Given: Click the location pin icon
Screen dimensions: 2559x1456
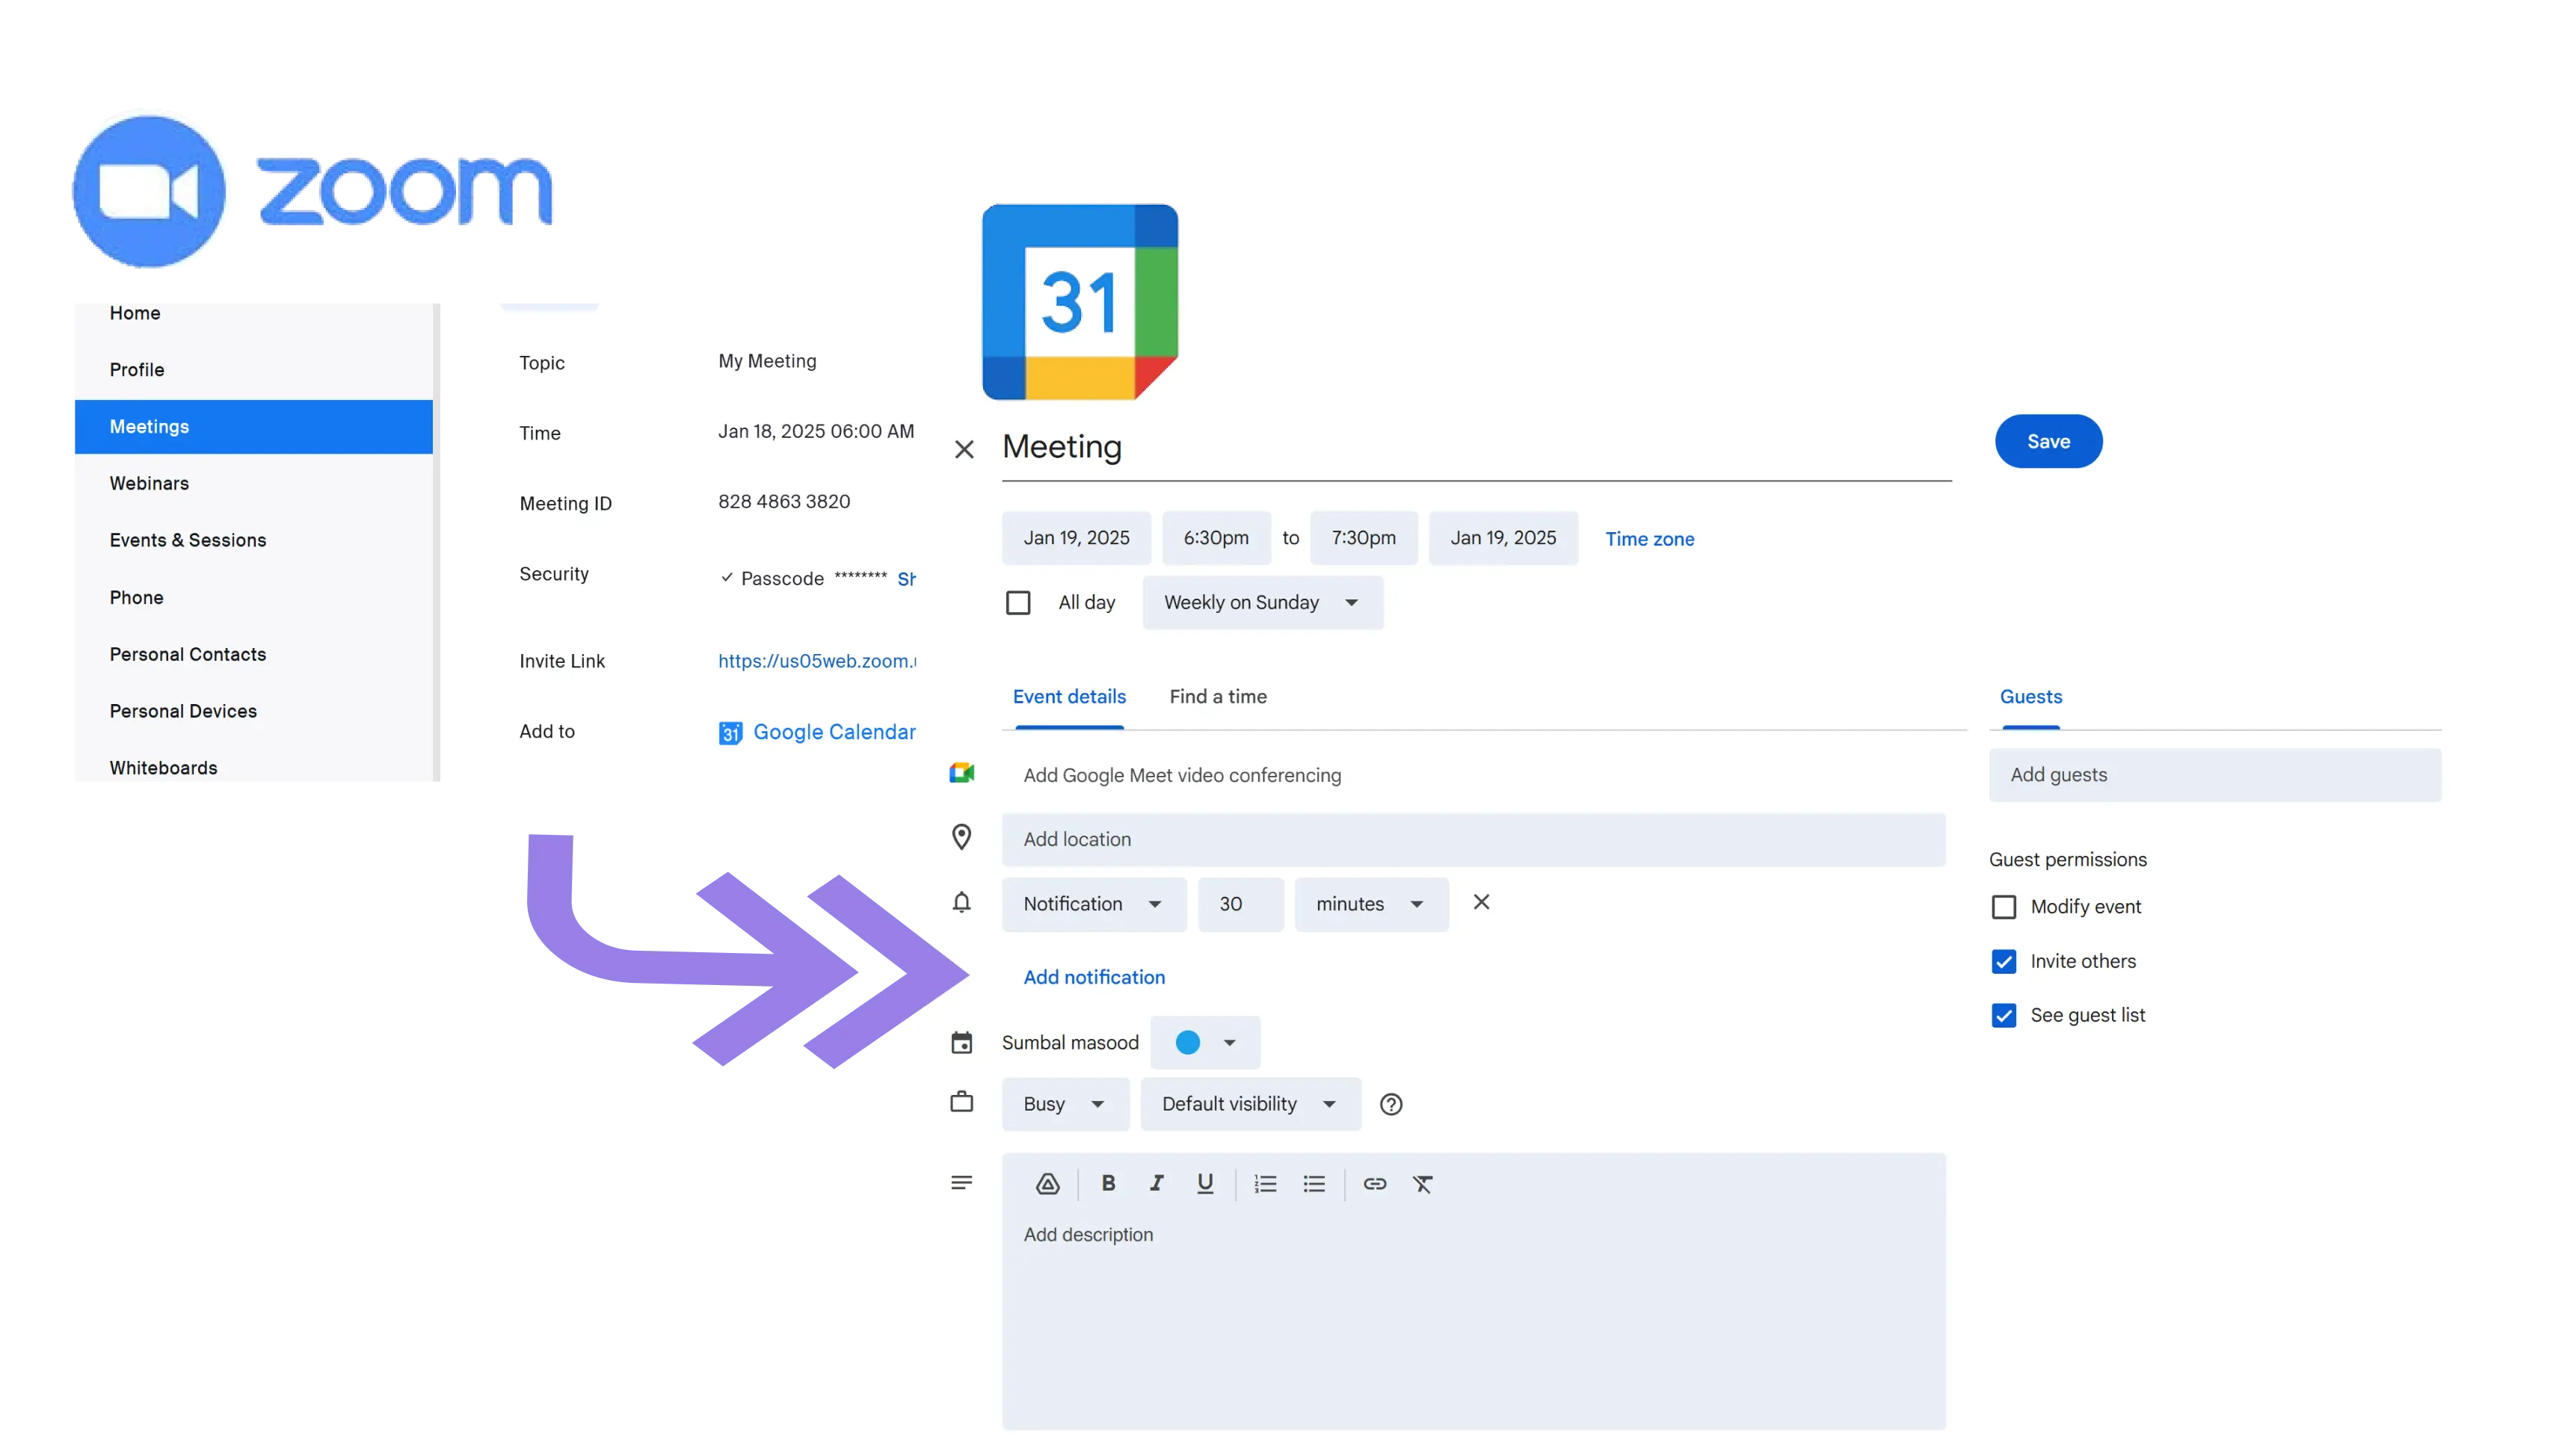Looking at the screenshot, I should (x=961, y=837).
